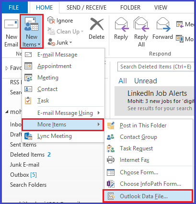Select the Appointment calendar icon in menu
Screen dimensions: 196x204
pyautogui.click(x=28, y=66)
